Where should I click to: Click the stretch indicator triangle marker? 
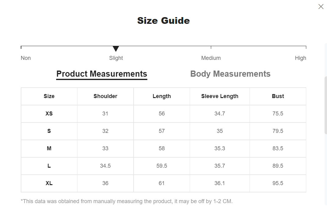[116, 49]
